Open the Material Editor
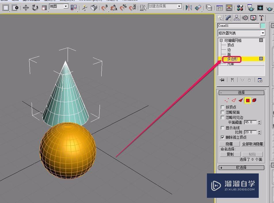This screenshot has width=274, height=203. click(x=240, y=8)
